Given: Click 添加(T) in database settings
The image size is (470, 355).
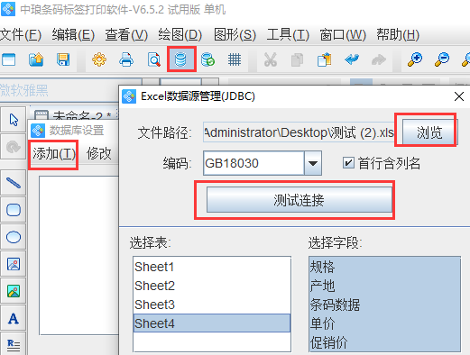Looking at the screenshot, I should coord(54,154).
